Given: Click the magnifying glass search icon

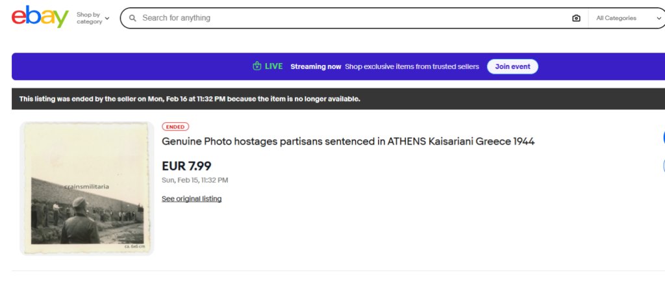Looking at the screenshot, I should [132, 18].
